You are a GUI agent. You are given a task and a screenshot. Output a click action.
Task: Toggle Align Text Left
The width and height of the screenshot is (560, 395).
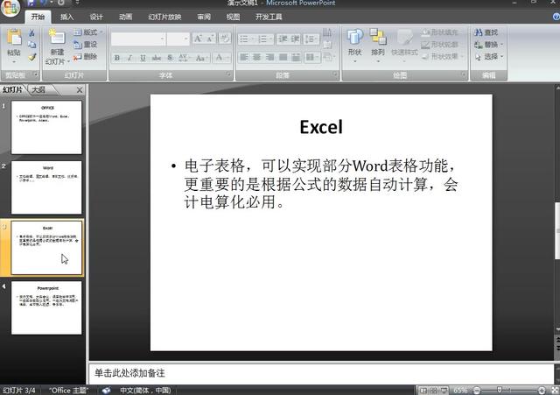(x=244, y=57)
